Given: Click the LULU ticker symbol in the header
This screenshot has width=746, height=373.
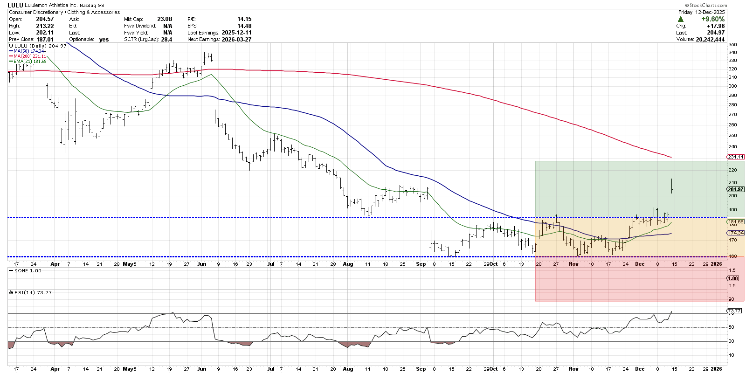Looking at the screenshot, I should click(15, 5).
